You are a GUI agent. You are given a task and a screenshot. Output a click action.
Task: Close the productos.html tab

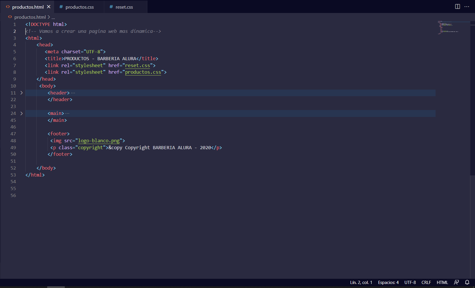click(49, 7)
